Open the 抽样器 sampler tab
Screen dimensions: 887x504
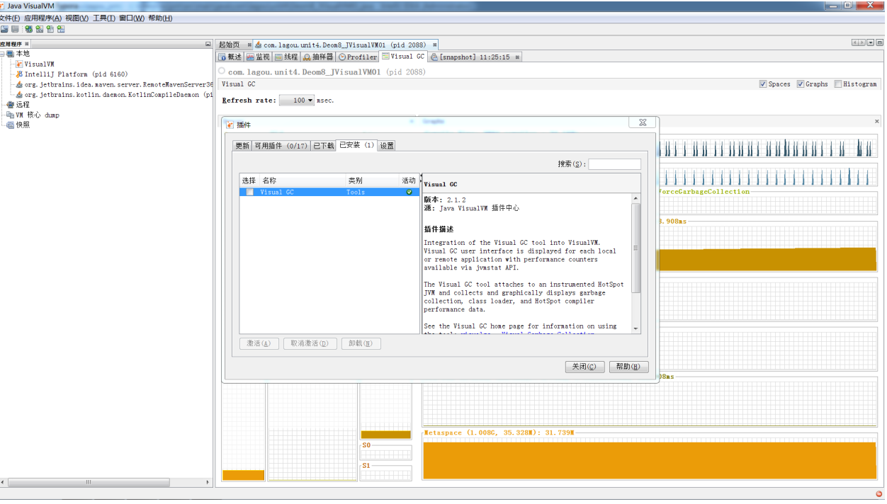(318, 57)
